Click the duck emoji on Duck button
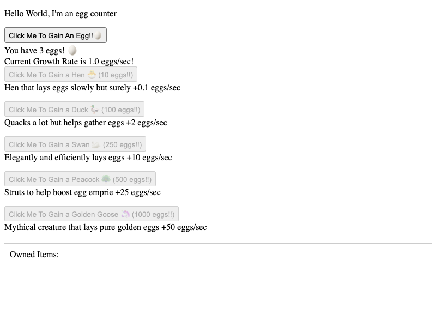This screenshot has height=327, width=436. pos(95,110)
